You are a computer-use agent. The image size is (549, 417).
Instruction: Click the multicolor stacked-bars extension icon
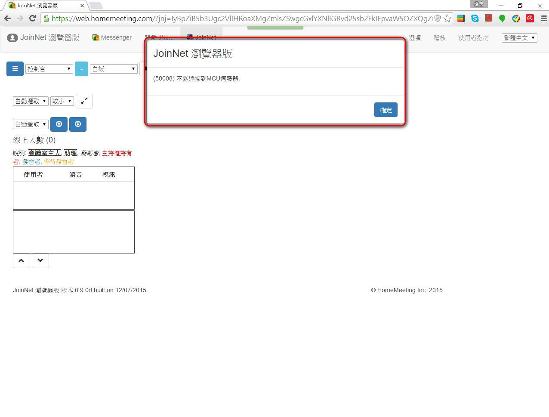(x=461, y=19)
